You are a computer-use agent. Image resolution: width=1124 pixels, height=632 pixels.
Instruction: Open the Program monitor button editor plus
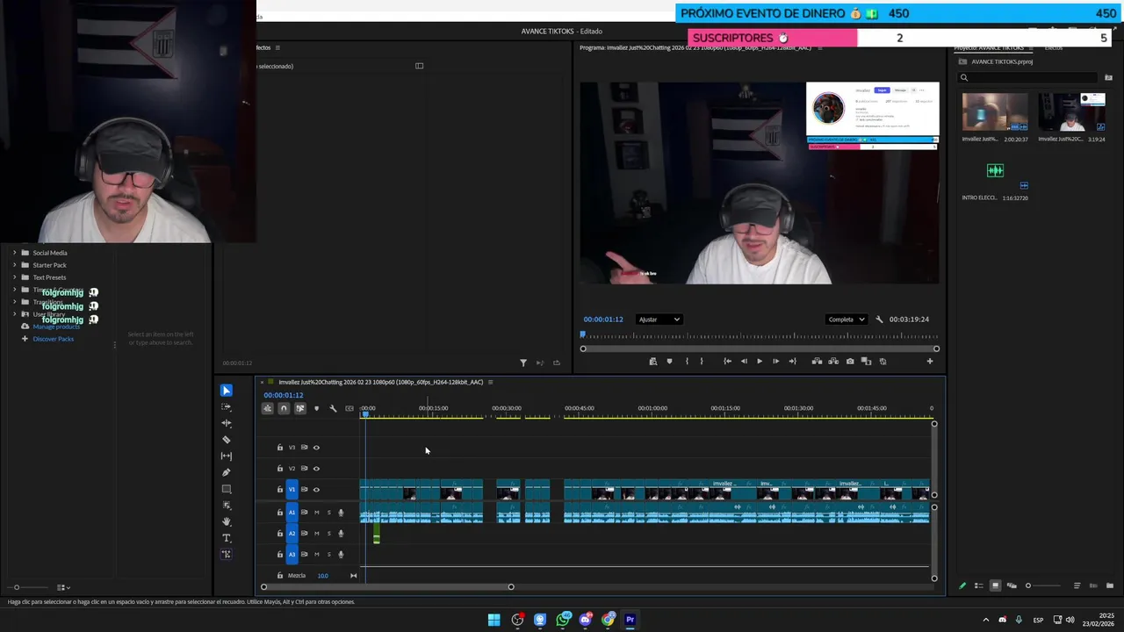tap(930, 362)
